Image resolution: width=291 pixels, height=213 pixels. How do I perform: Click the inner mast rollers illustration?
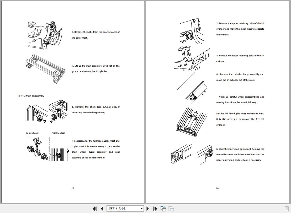coord(192,154)
